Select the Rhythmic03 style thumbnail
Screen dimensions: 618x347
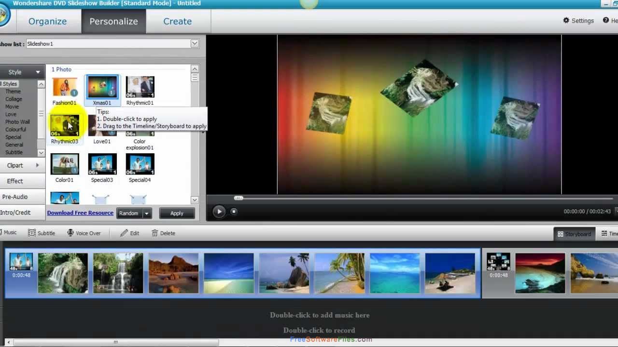tap(65, 126)
